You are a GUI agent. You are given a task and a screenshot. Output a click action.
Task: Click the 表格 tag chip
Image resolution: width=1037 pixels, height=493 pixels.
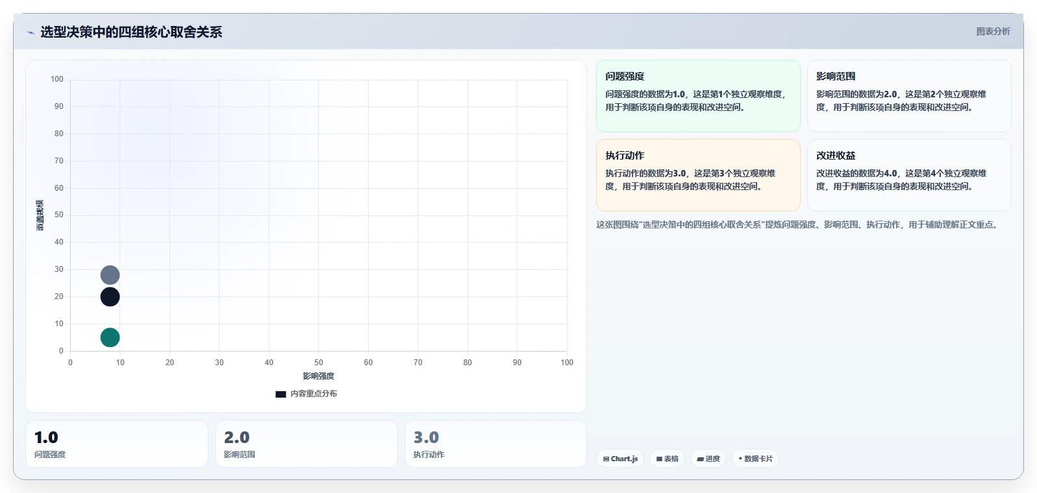point(667,459)
